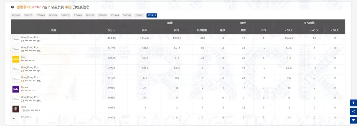
Task: Click the HongKong Post E# row logo
Action: [x=16, y=39]
